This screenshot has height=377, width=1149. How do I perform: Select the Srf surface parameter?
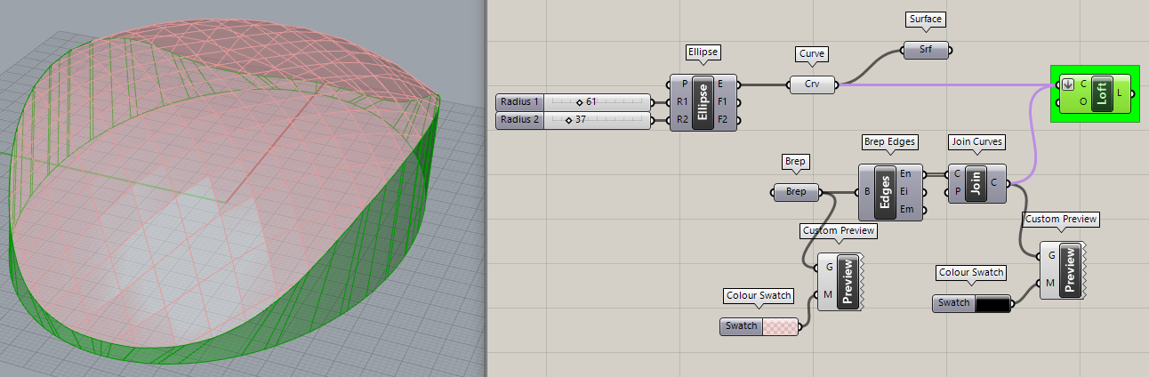coord(926,51)
